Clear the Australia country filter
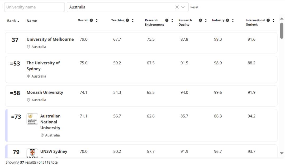The image size is (285, 166). (177, 7)
